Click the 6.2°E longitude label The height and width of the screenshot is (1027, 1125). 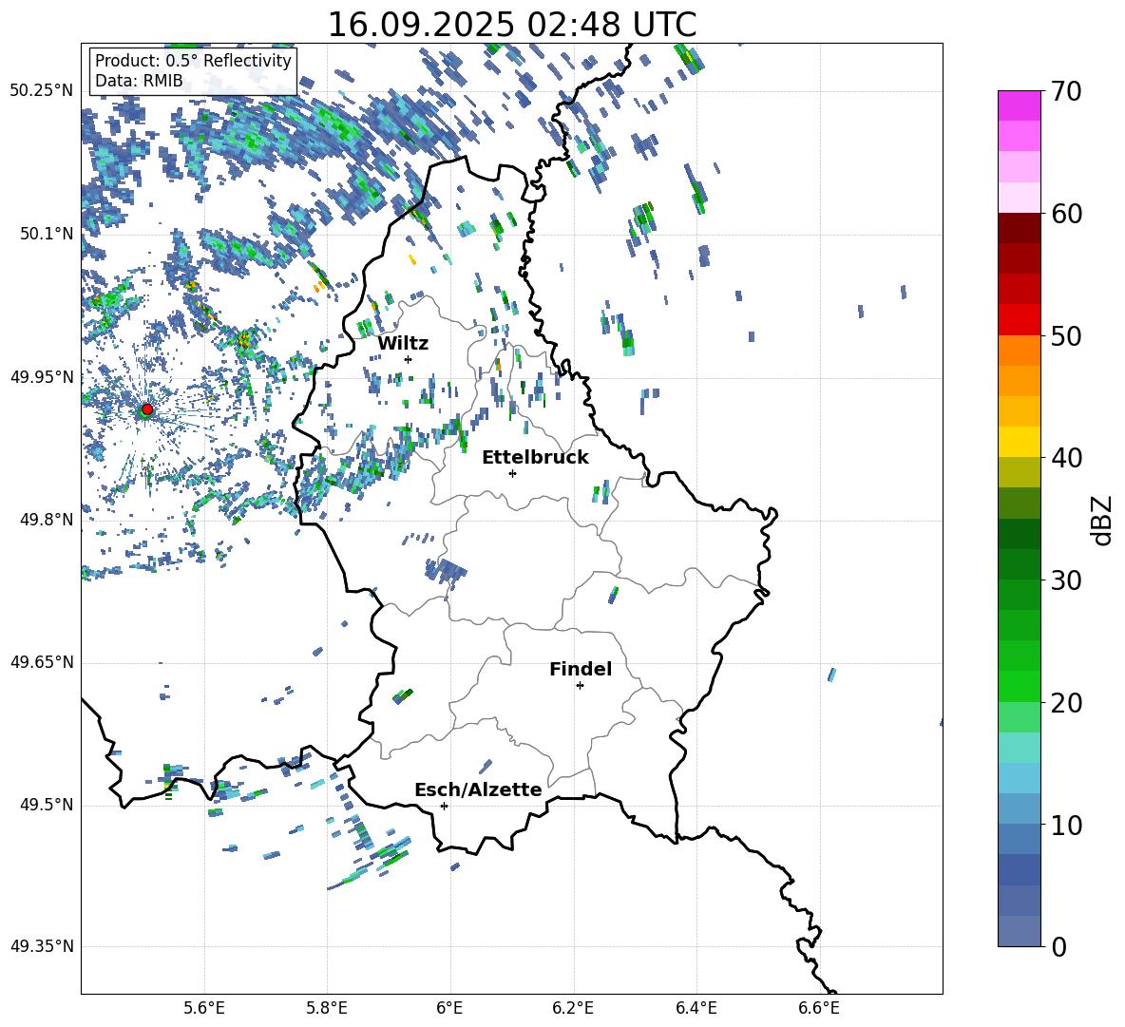pyautogui.click(x=573, y=1008)
